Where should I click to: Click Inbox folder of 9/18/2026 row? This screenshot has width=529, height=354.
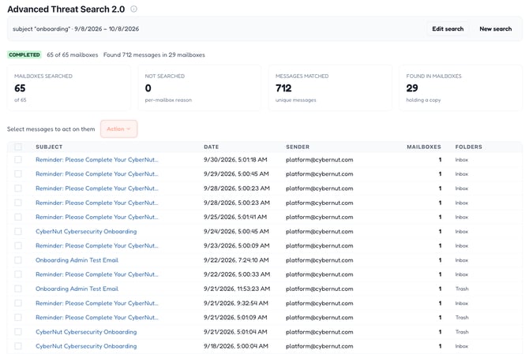point(462,346)
